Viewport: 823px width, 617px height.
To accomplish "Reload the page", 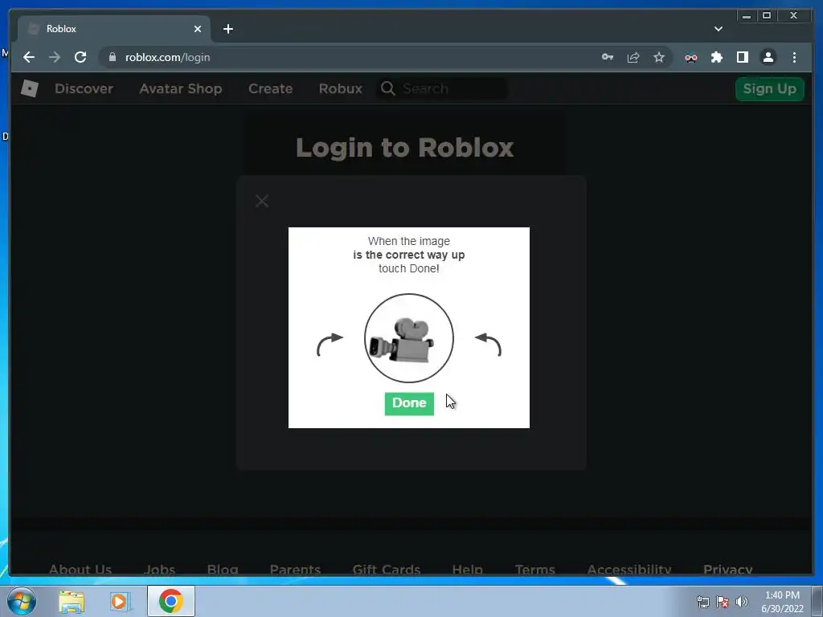I will (80, 57).
